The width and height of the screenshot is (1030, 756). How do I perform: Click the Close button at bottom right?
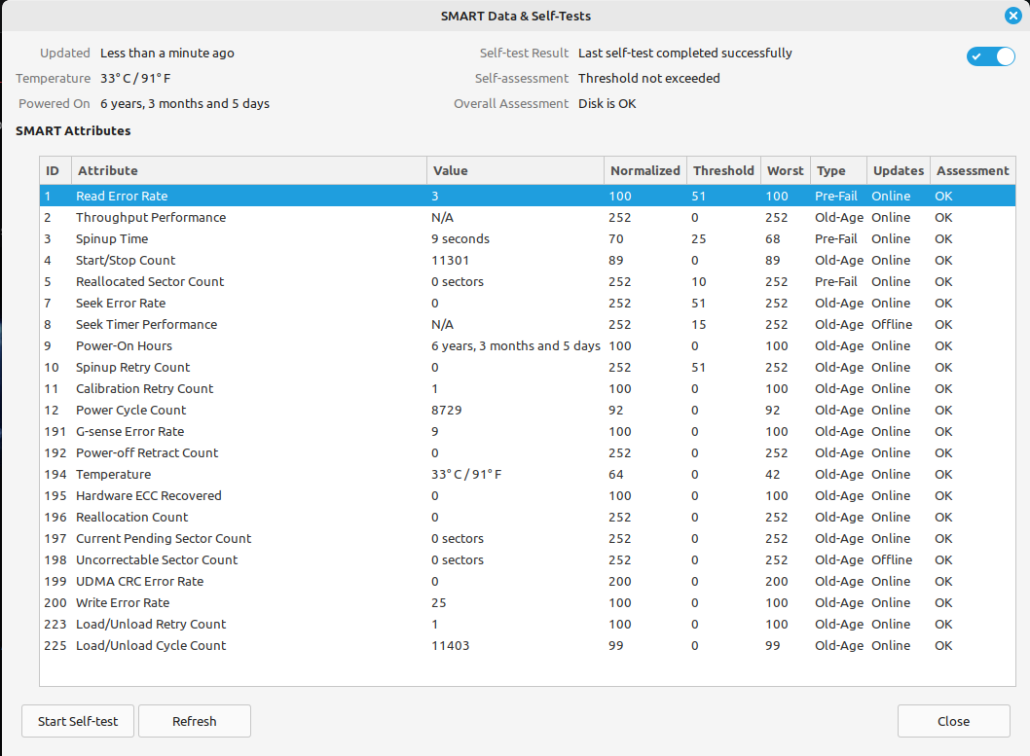coord(953,721)
